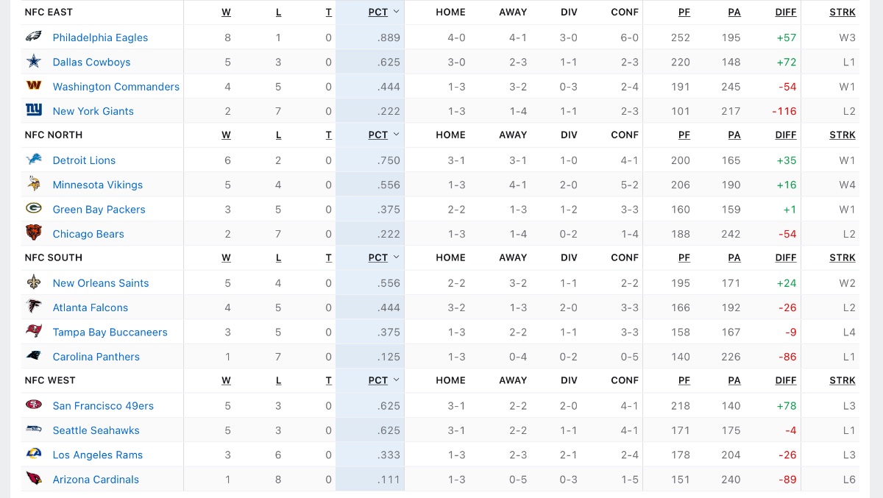Open the New York Giants team link
The width and height of the screenshot is (883, 498).
pos(93,111)
